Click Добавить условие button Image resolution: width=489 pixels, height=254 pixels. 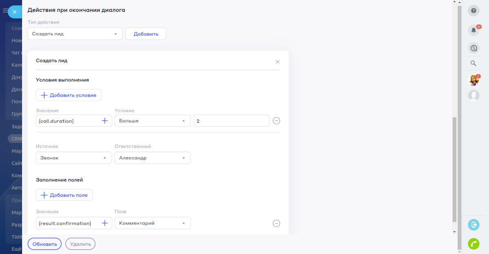[68, 95]
